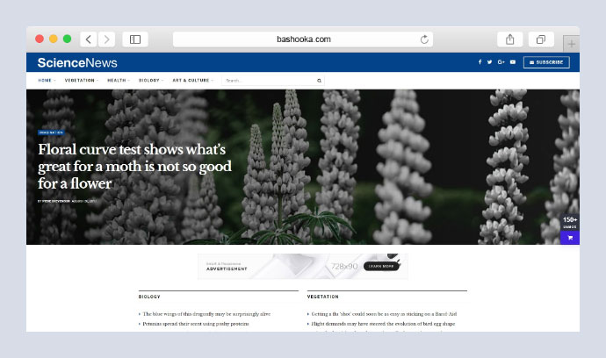
Task: Open the Facebook icon in the header
Action: tap(480, 62)
